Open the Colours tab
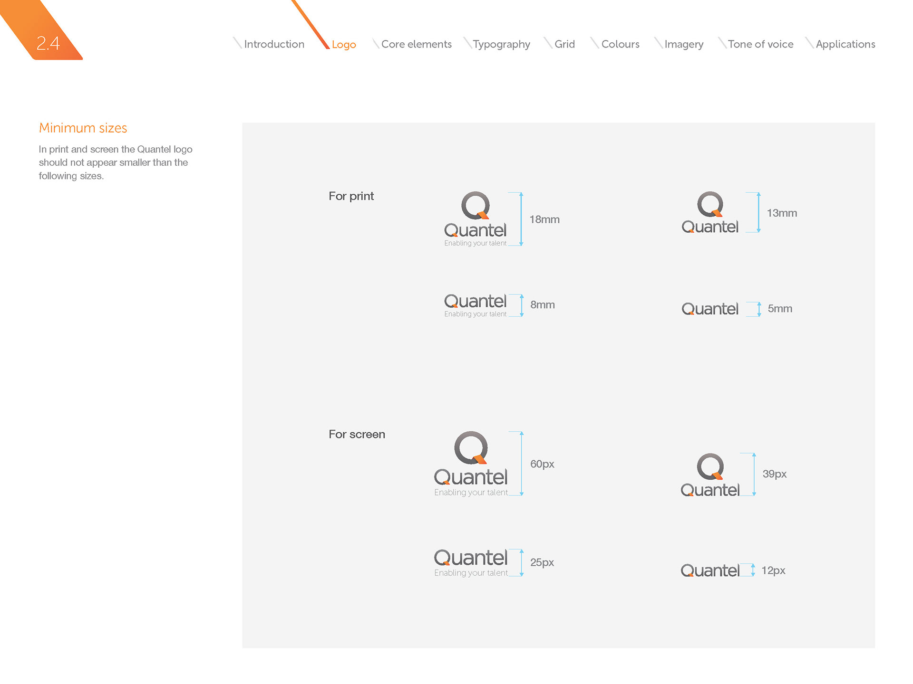The width and height of the screenshot is (913, 684). [x=620, y=44]
